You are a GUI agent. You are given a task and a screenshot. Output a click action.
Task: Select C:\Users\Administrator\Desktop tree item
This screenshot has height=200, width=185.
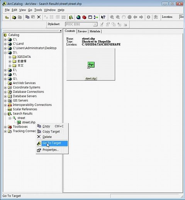35,48
